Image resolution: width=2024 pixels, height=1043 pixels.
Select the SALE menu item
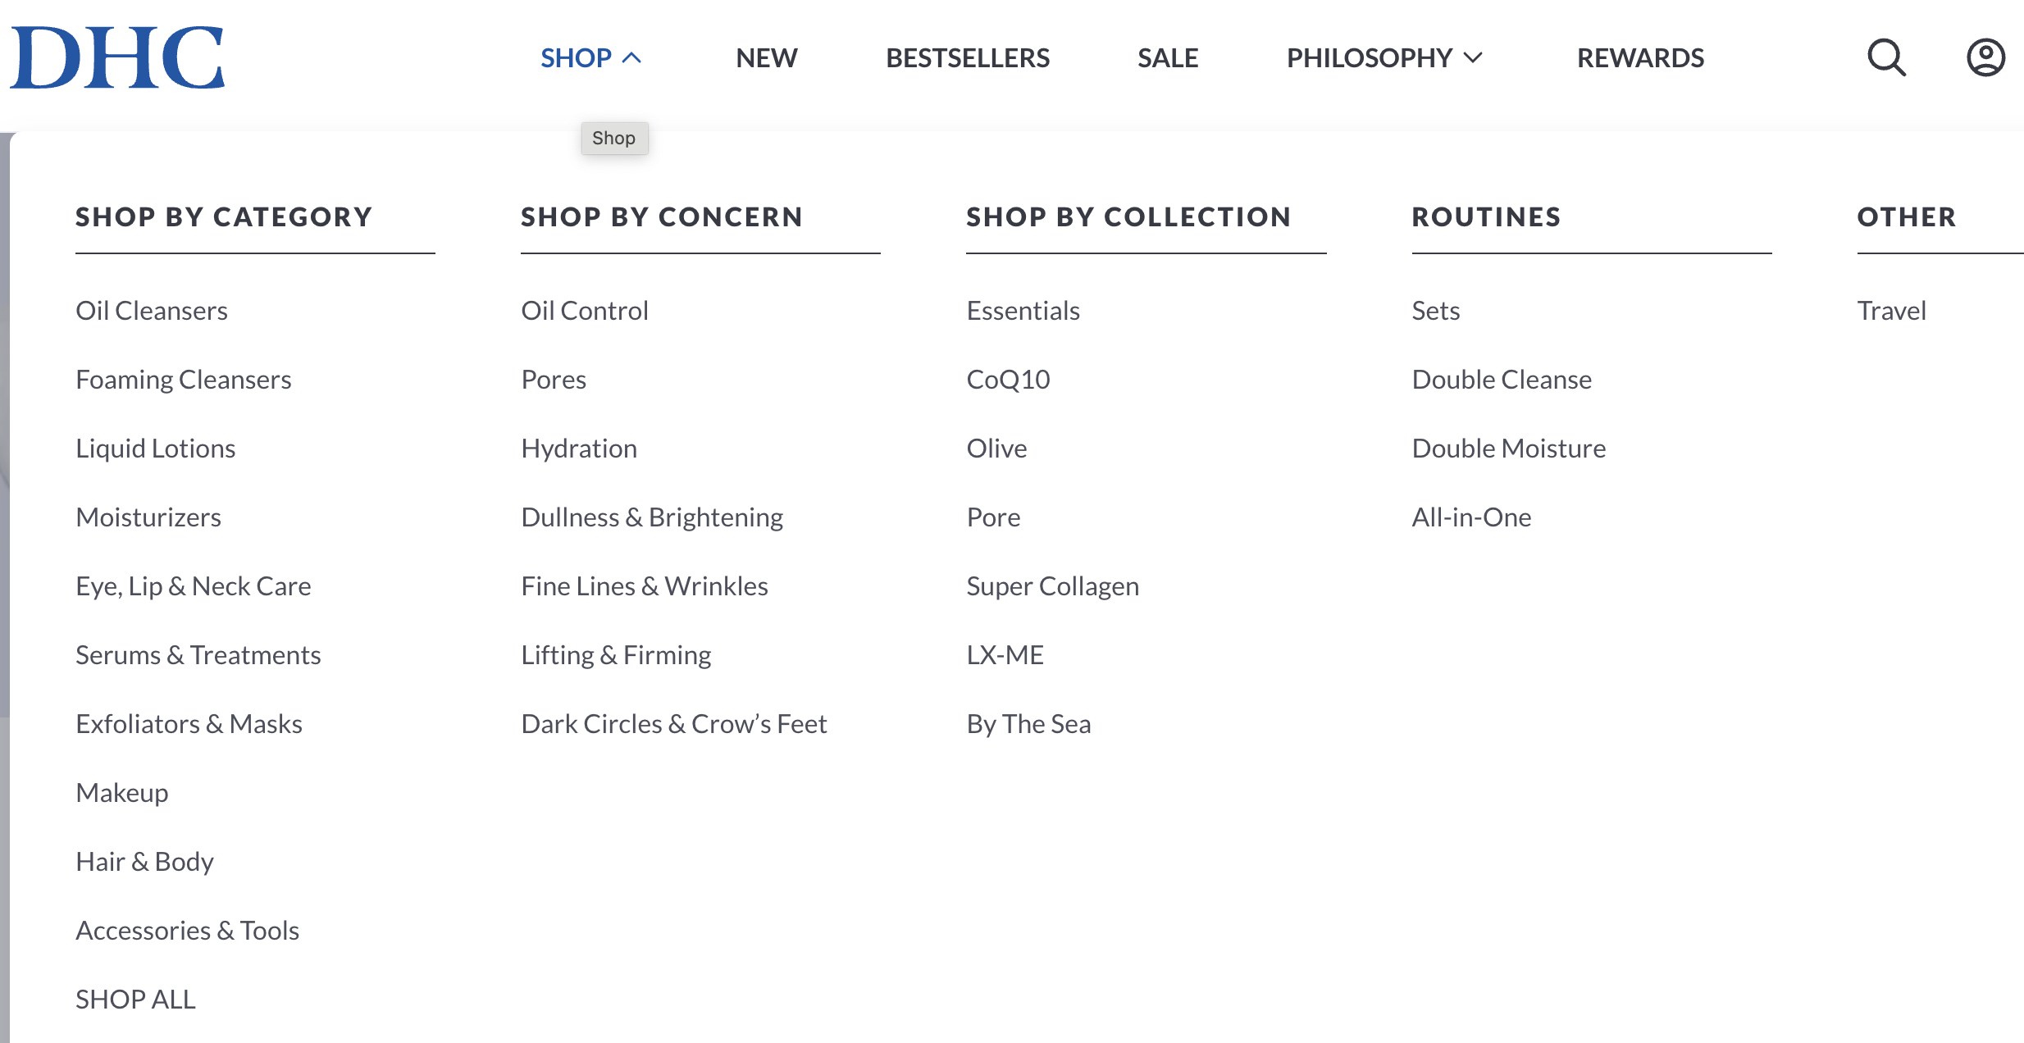[1167, 57]
